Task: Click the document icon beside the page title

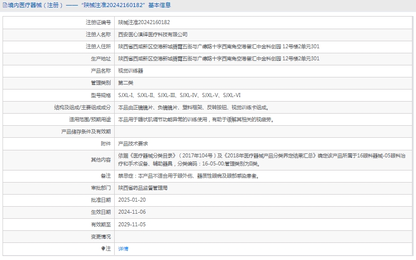Action: point(4,6)
